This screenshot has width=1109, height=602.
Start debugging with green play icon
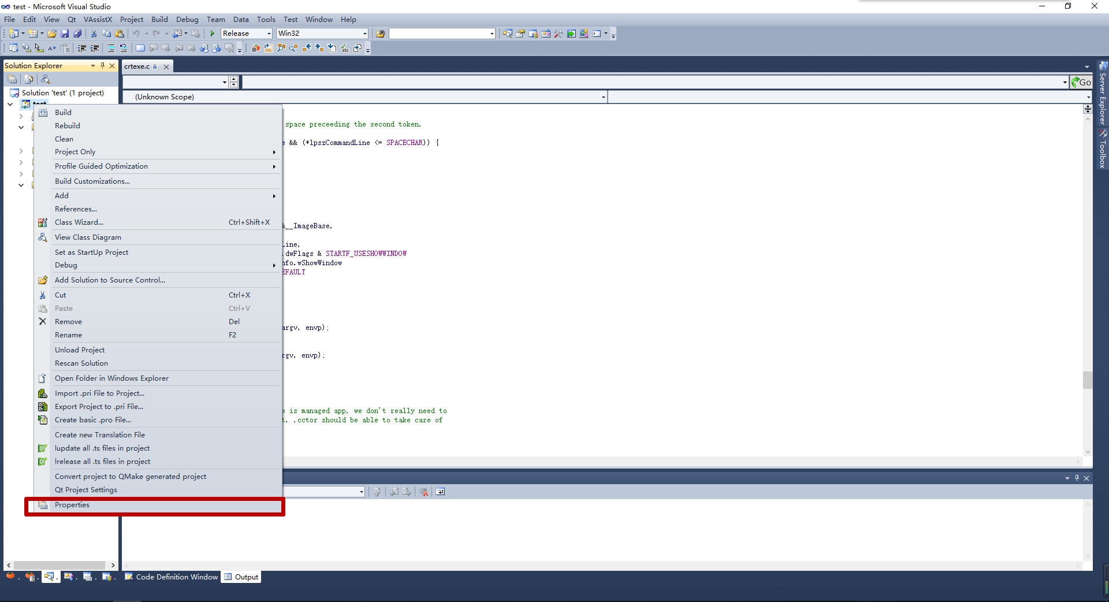point(213,34)
